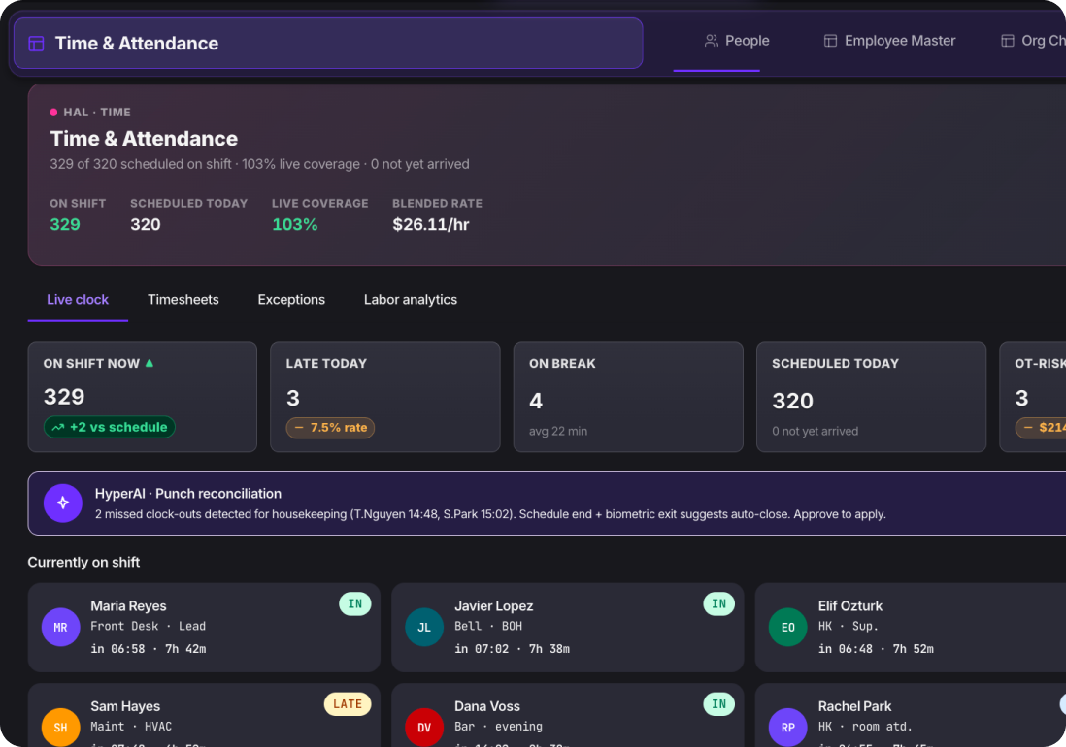Click the Javier Lopez name

click(493, 605)
